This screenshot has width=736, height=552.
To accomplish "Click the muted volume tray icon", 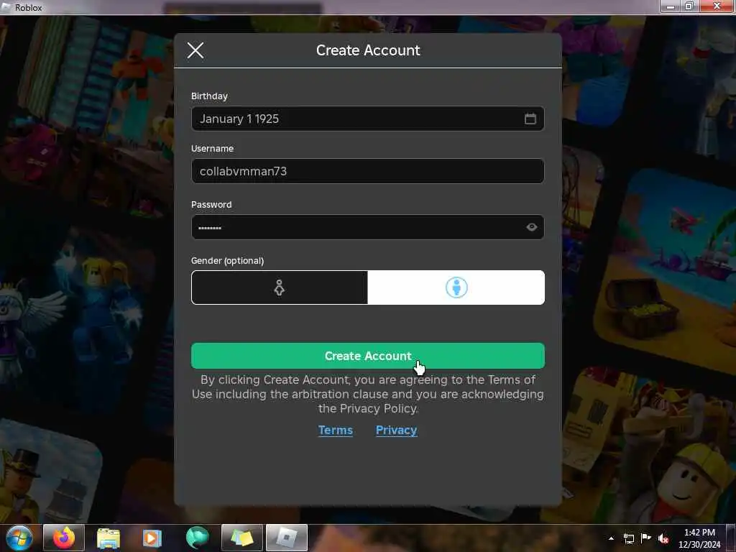I will pos(663,538).
